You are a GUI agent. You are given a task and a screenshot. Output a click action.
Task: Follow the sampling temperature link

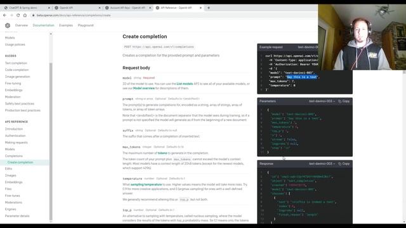(146, 184)
